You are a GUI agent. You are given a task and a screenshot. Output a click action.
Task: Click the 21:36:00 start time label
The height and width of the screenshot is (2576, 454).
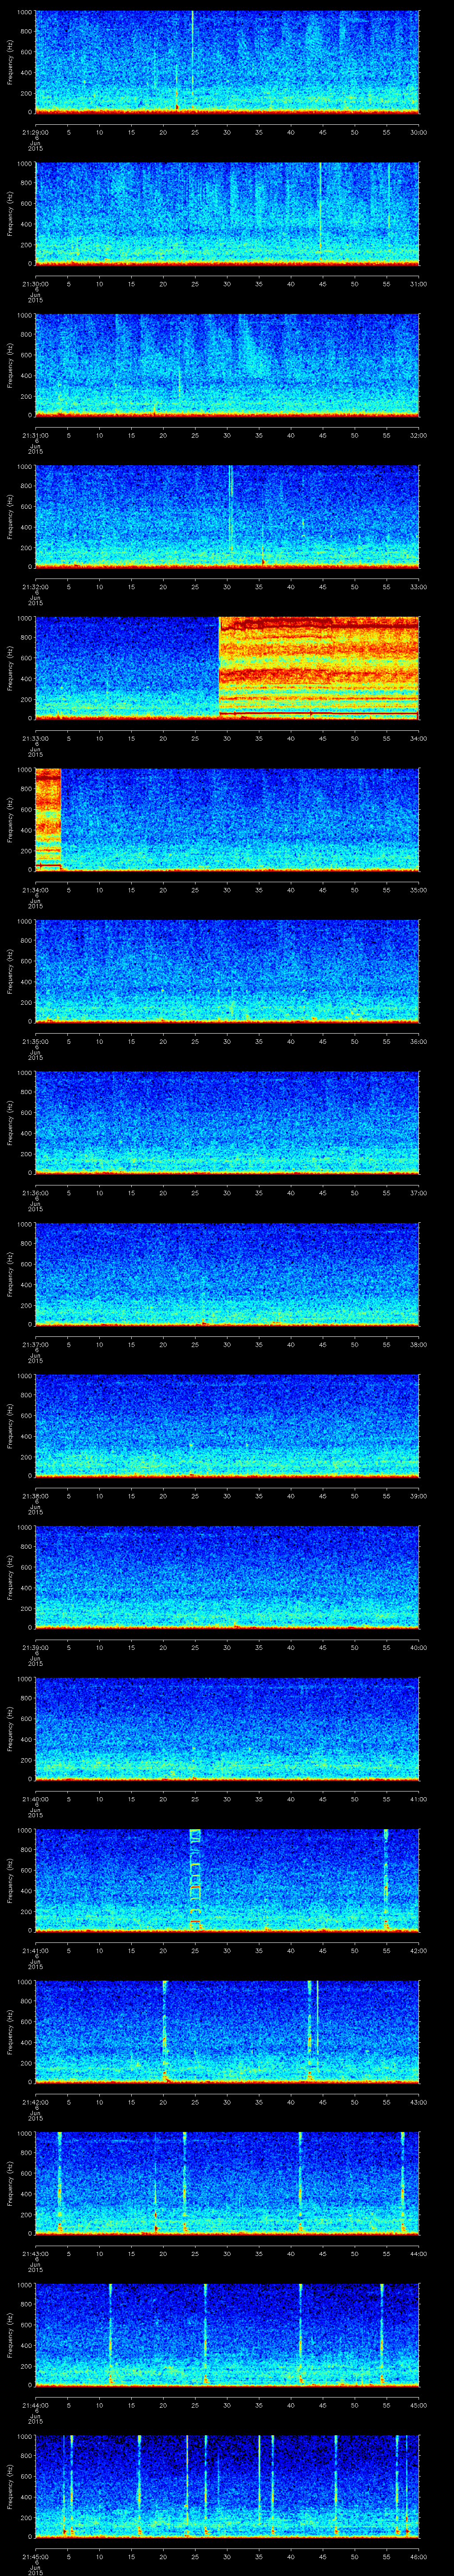tap(35, 1193)
